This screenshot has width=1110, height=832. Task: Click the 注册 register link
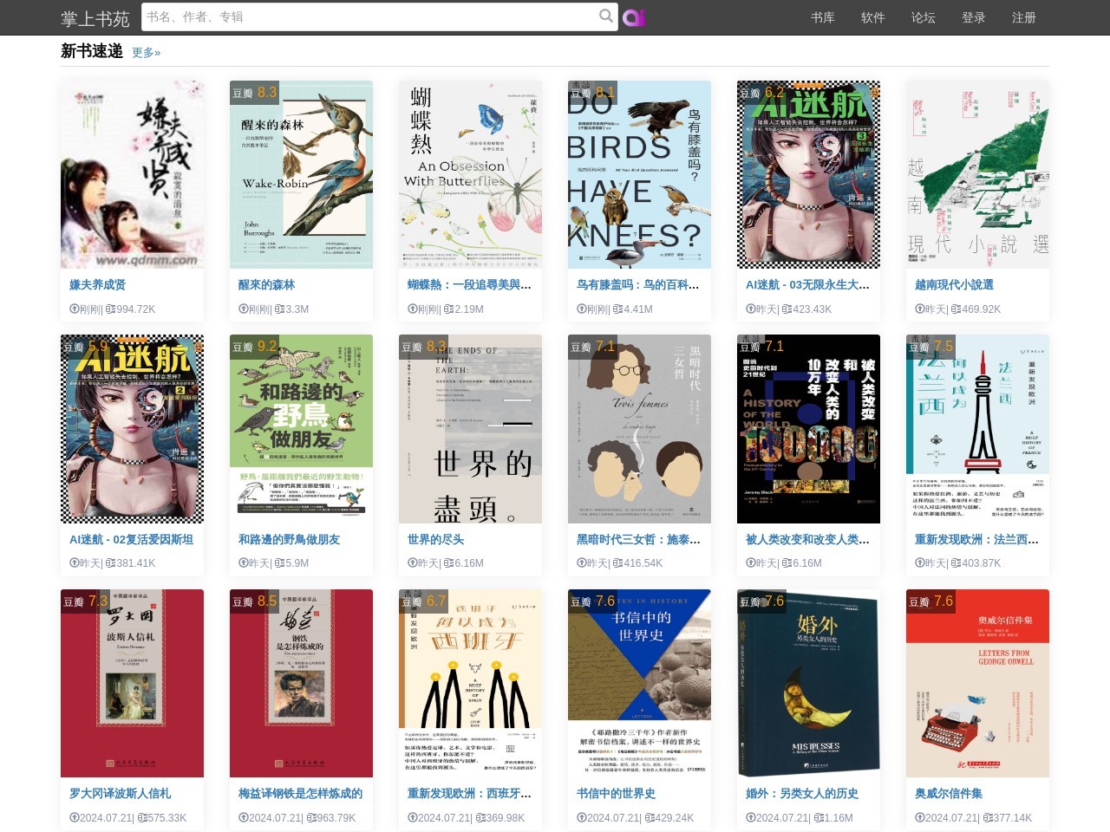[x=1023, y=17]
